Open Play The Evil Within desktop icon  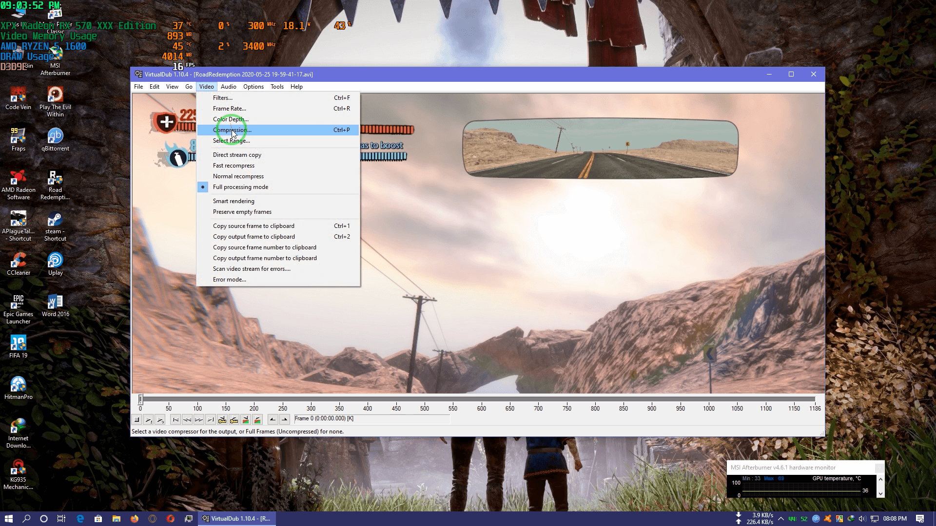click(55, 101)
